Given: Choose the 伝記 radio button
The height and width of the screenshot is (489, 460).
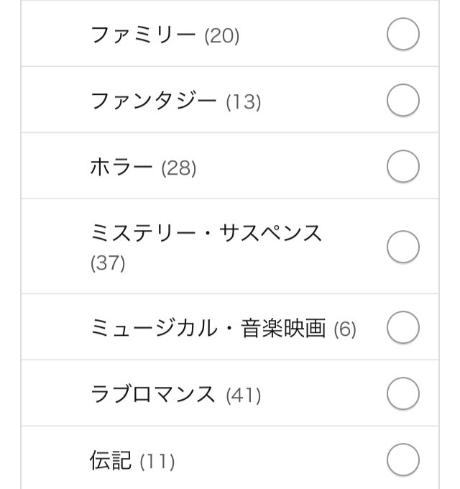Looking at the screenshot, I should (402, 459).
